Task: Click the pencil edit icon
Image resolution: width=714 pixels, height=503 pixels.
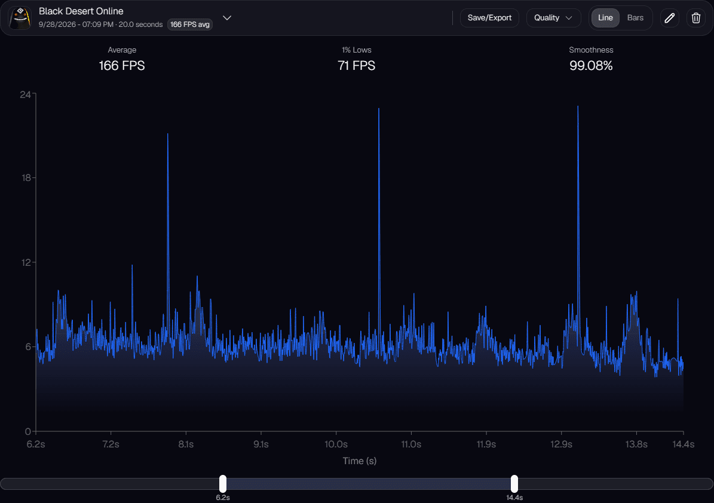Action: [669, 18]
